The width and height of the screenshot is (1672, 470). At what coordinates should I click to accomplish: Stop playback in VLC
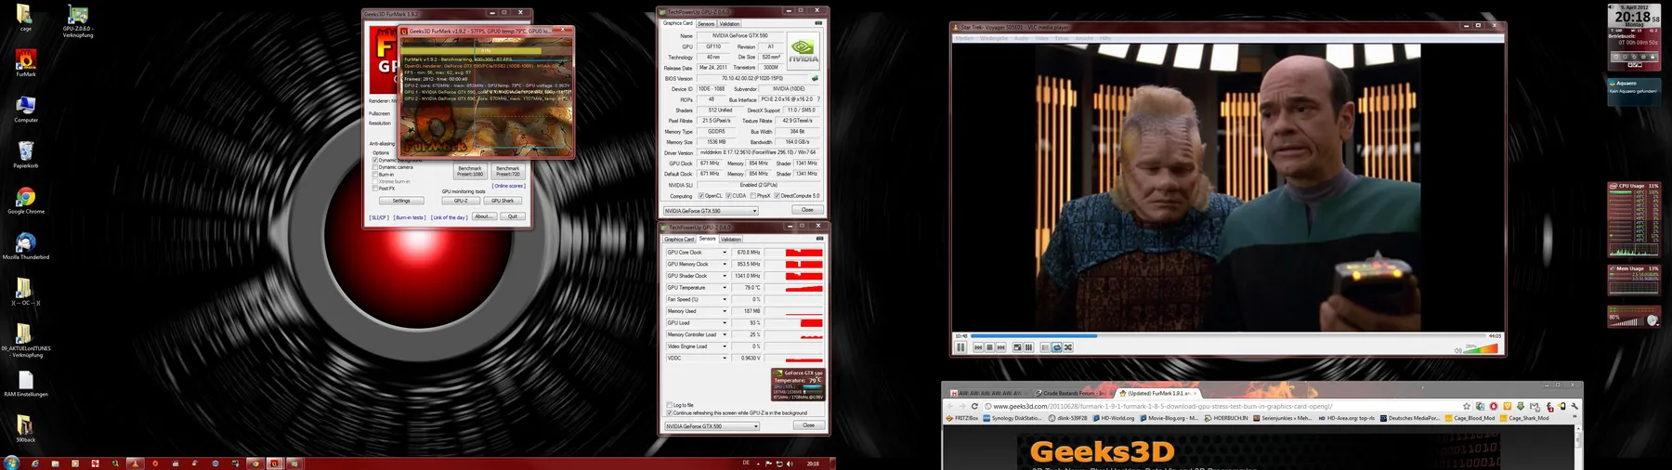click(x=989, y=347)
